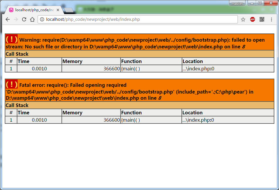This screenshot has width=279, height=190.
Task: Maximize the browser window
Action: pyautogui.click(x=260, y=3)
